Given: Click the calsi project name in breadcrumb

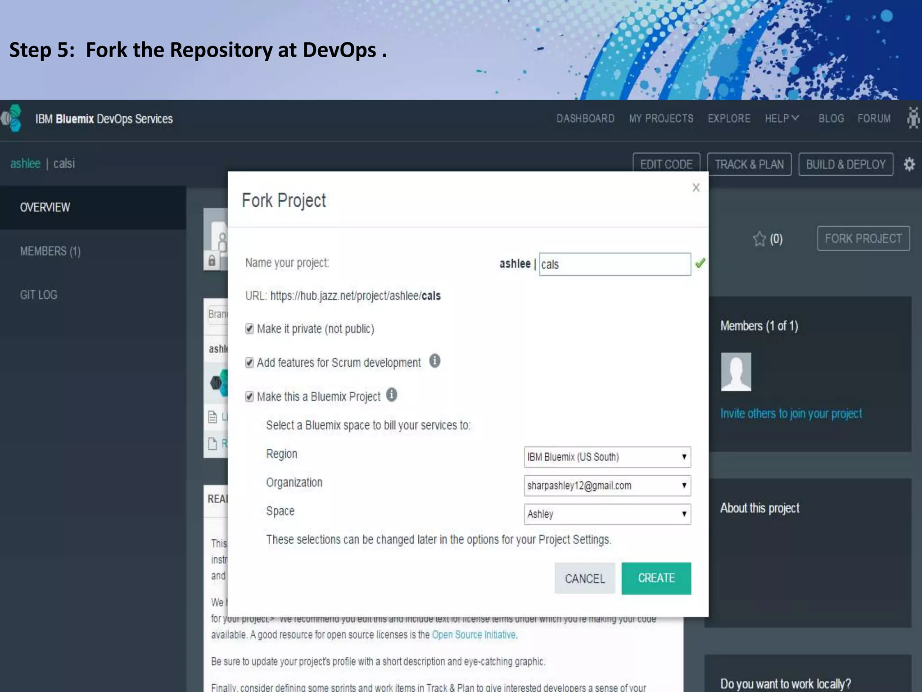Looking at the screenshot, I should [64, 163].
